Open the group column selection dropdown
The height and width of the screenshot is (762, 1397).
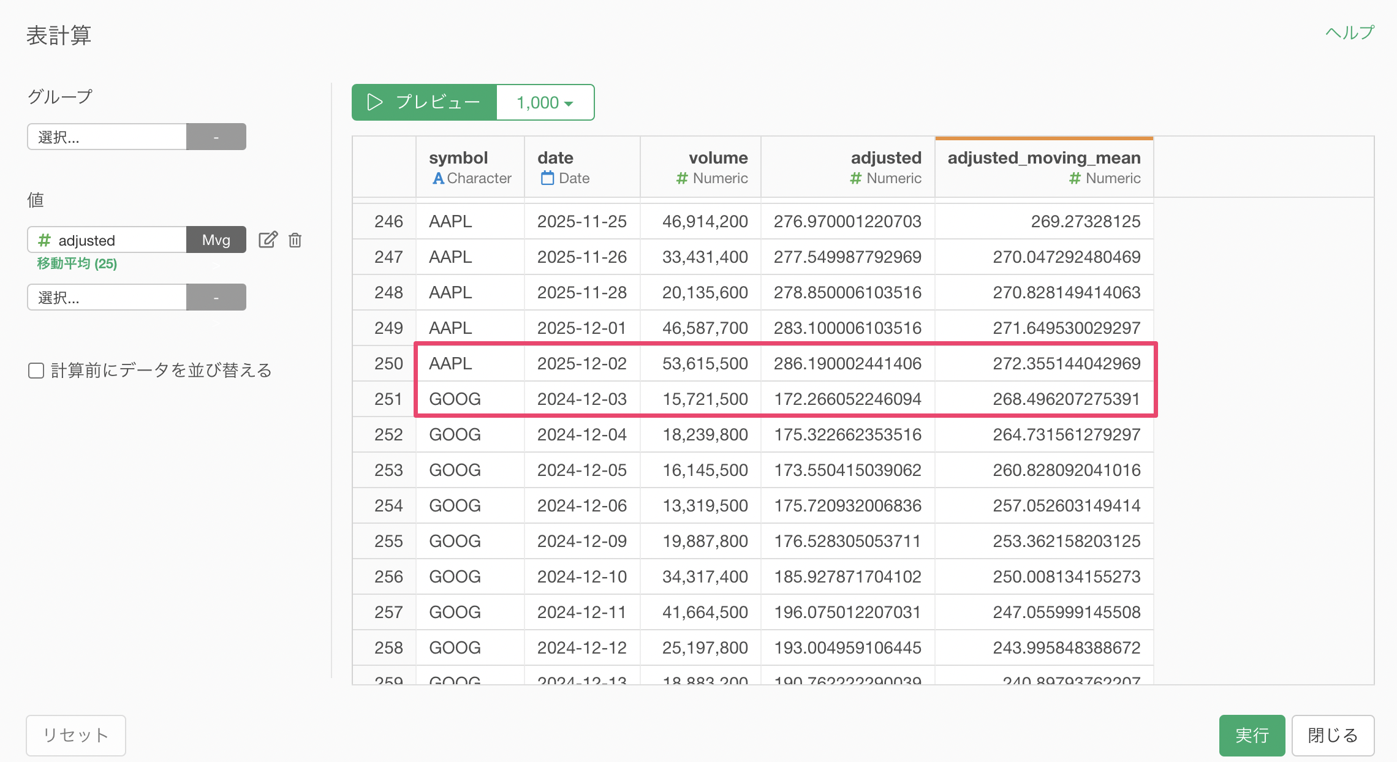click(107, 137)
